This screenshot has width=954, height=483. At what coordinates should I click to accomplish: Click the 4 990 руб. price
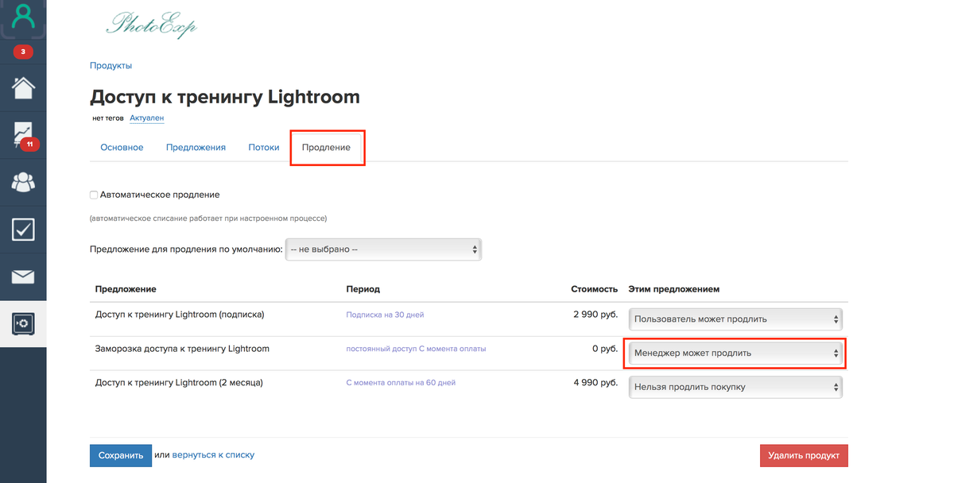(595, 382)
